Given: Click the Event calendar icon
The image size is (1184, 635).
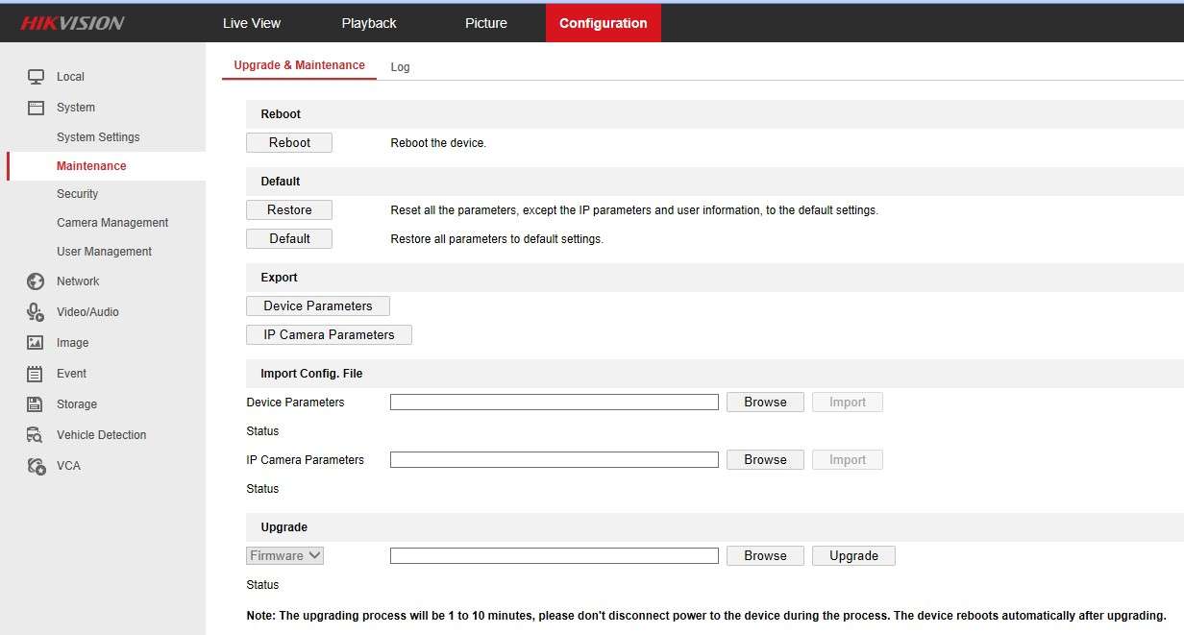Looking at the screenshot, I should pyautogui.click(x=36, y=374).
